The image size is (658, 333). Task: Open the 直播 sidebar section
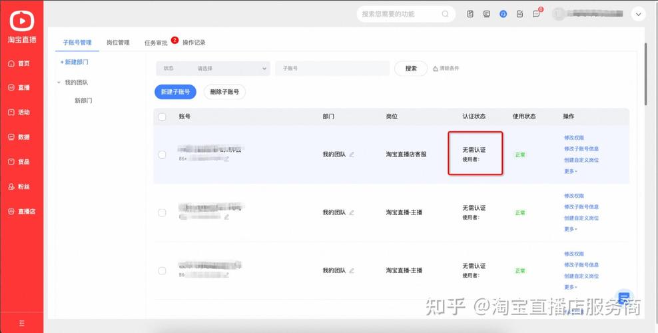click(19, 88)
